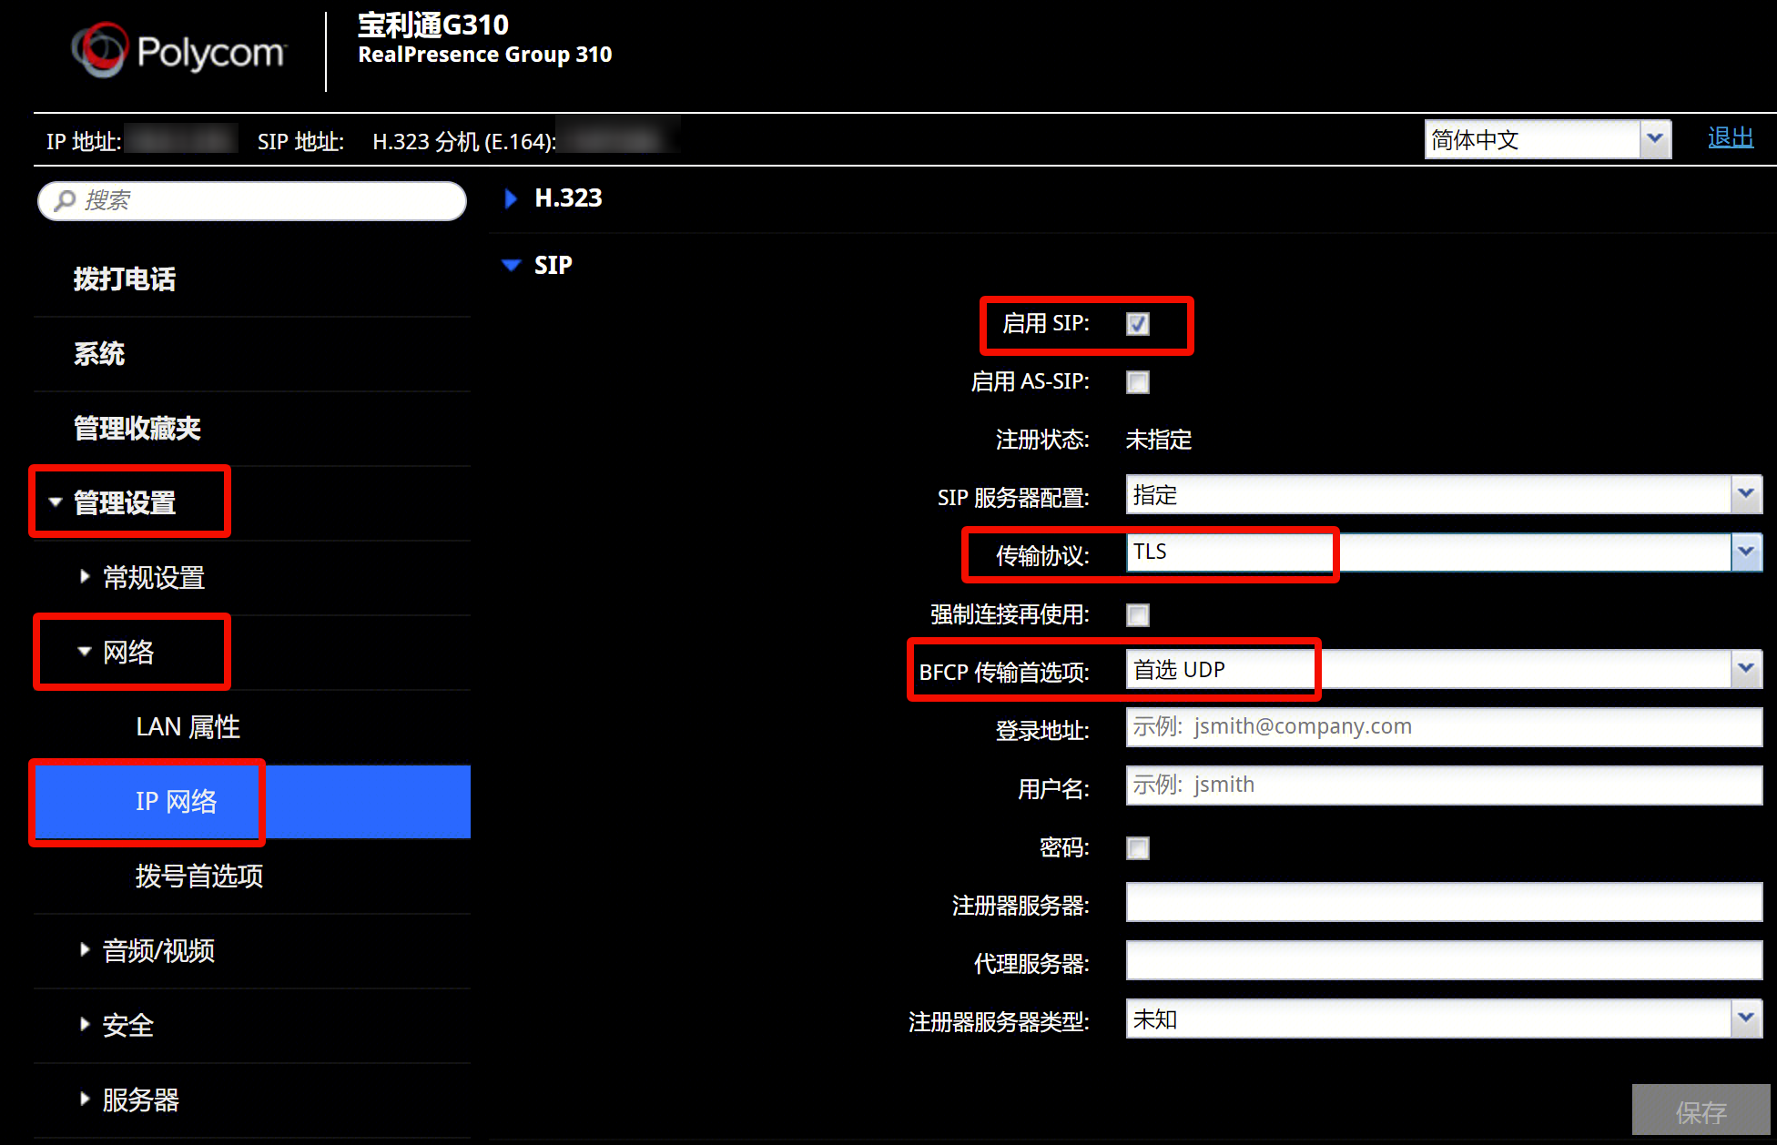Open 传输协议 TLS dropdown

[x=1444, y=552]
